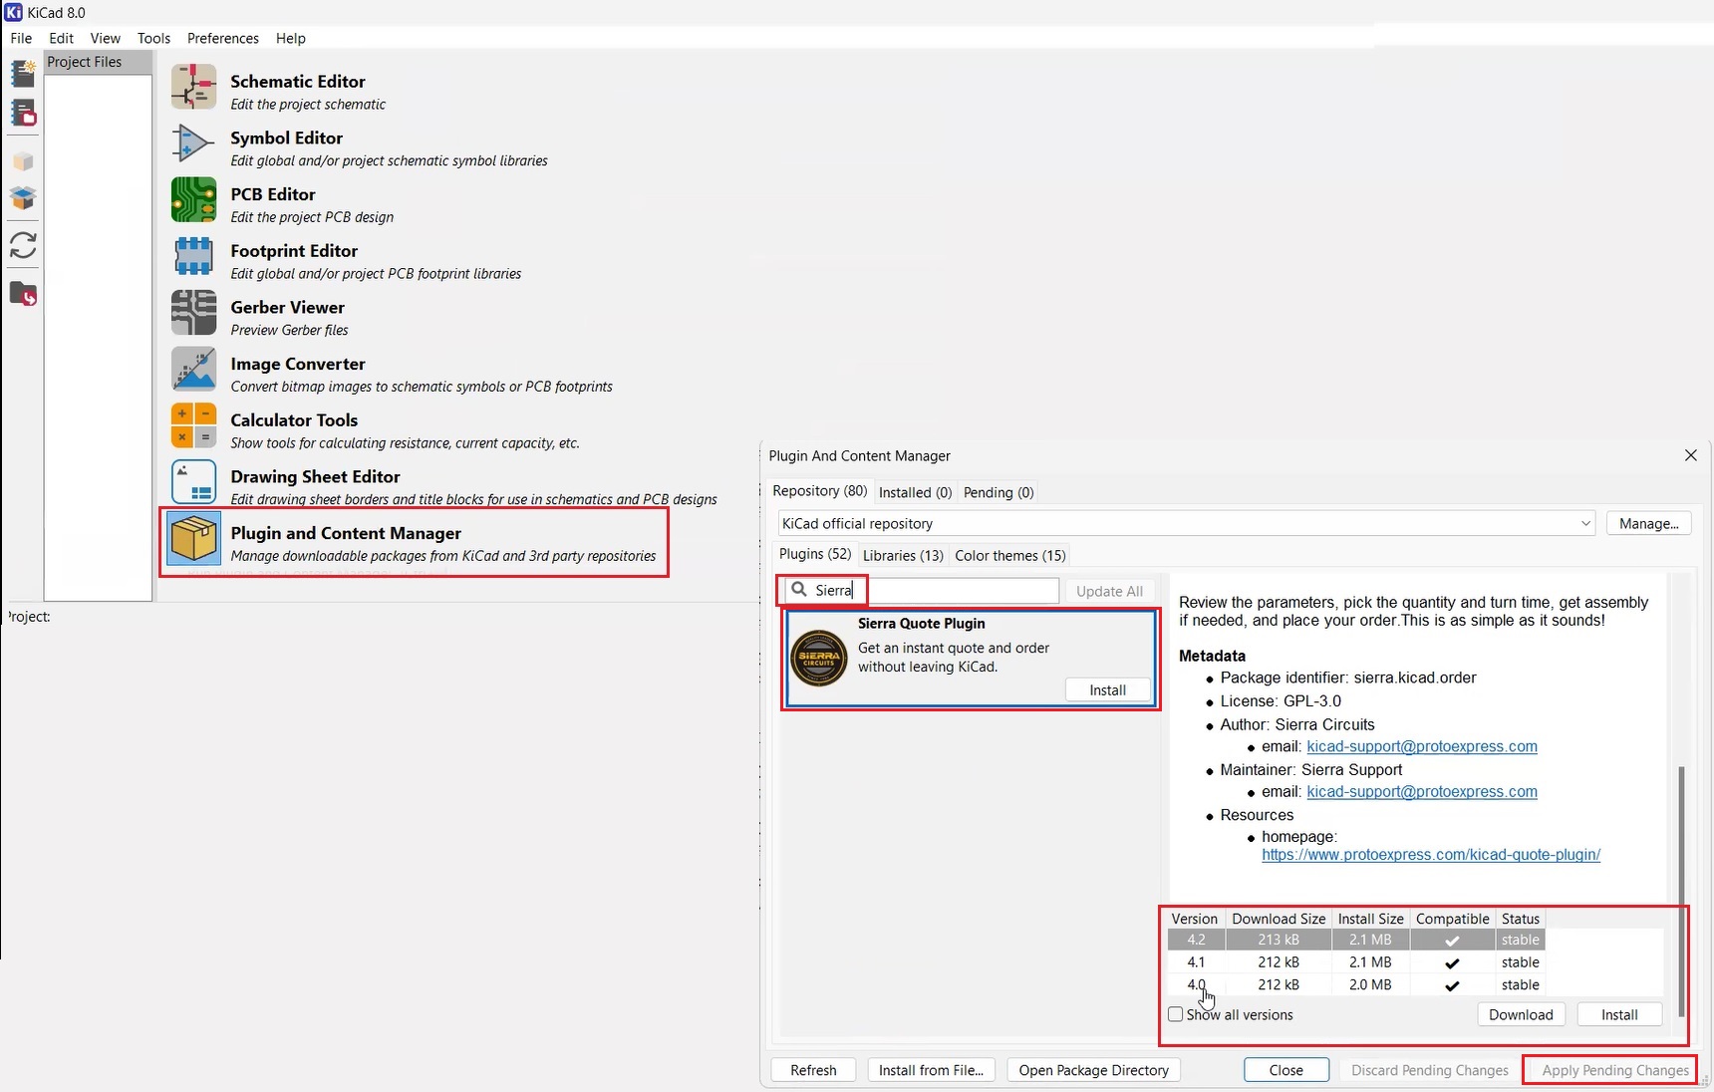Open the View menu
The width and height of the screenshot is (1714, 1092).
106,38
